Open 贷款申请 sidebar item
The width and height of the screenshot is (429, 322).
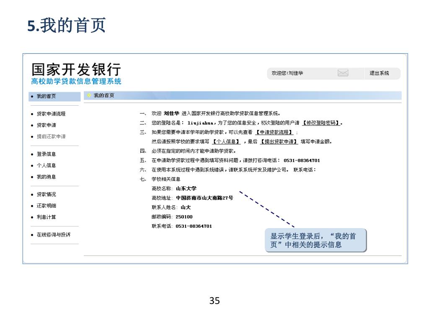point(46,125)
